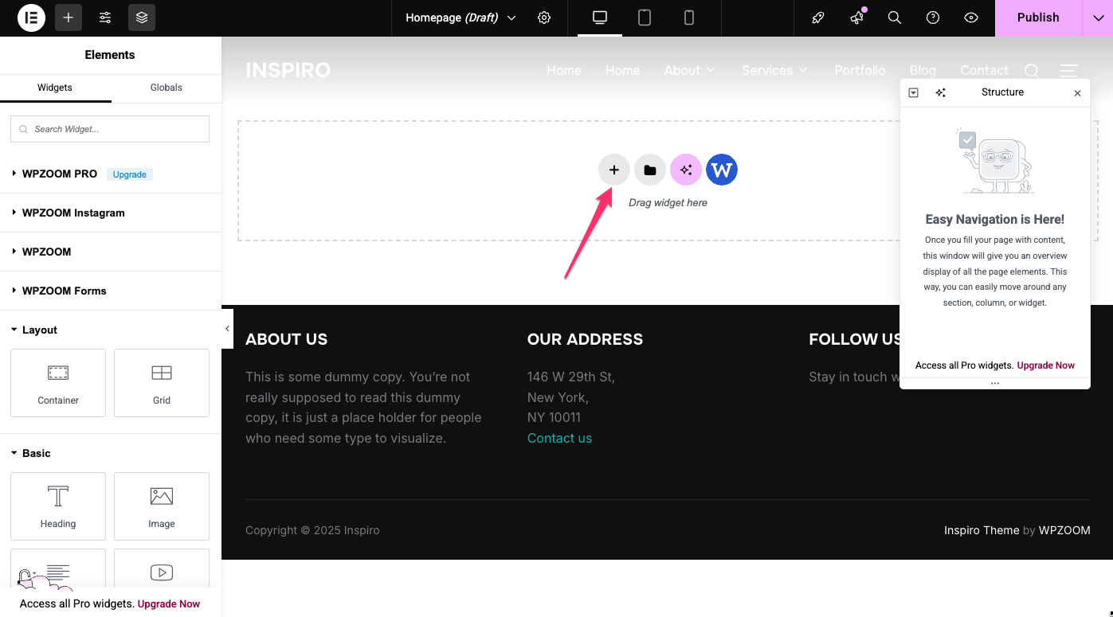This screenshot has width=1113, height=617.
Task: Open the Finder search icon
Action: 895,18
